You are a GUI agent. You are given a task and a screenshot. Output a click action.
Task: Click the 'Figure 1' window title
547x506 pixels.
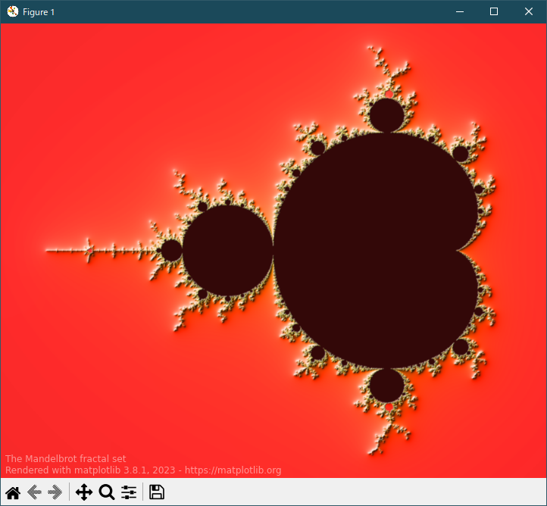click(39, 12)
